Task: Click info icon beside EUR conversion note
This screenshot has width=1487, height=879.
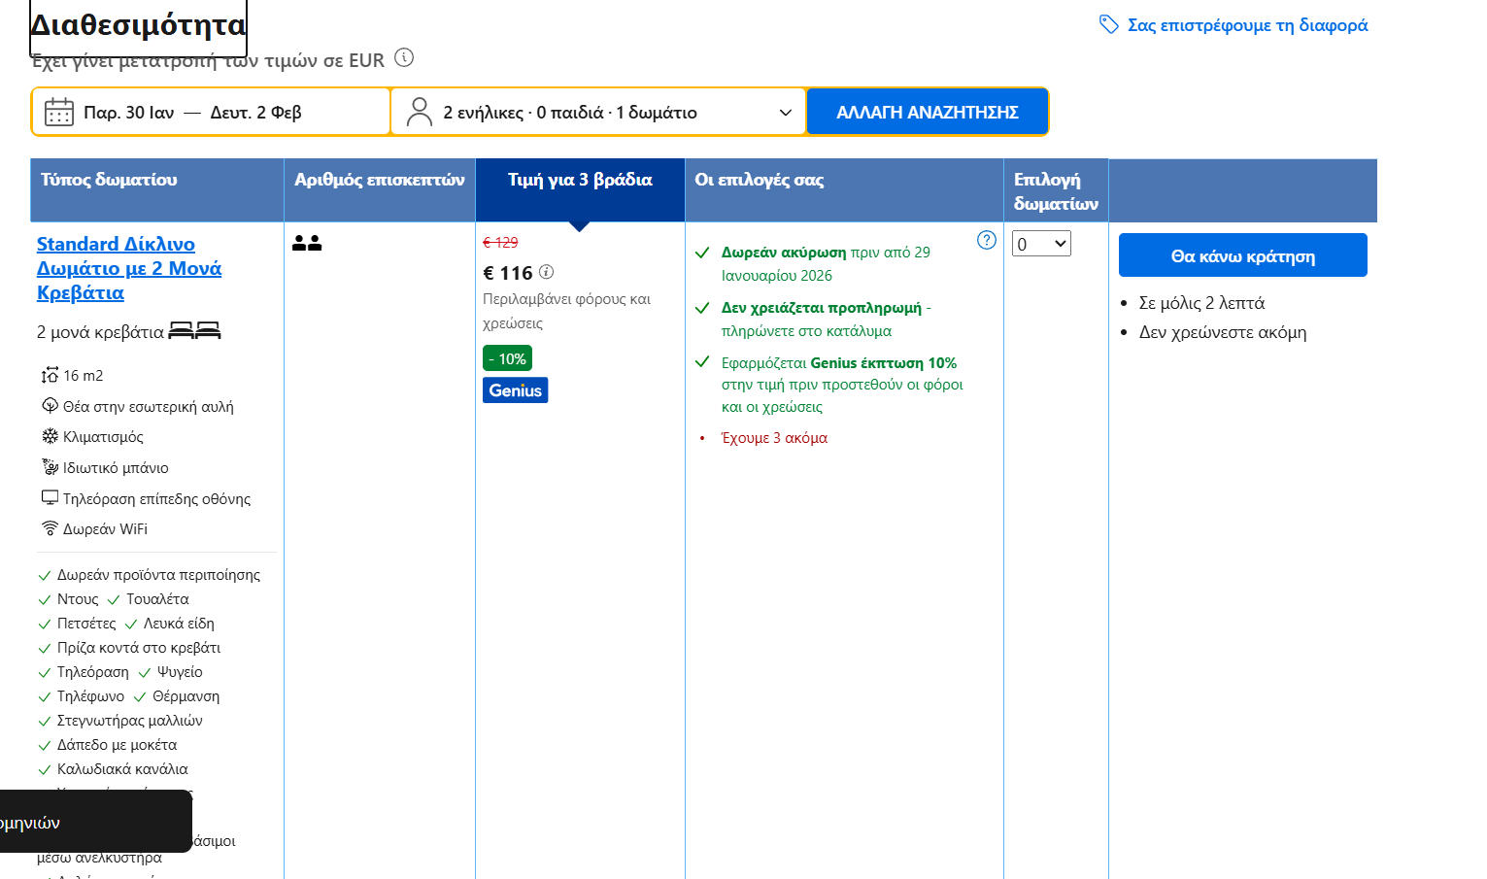Action: 404,58
